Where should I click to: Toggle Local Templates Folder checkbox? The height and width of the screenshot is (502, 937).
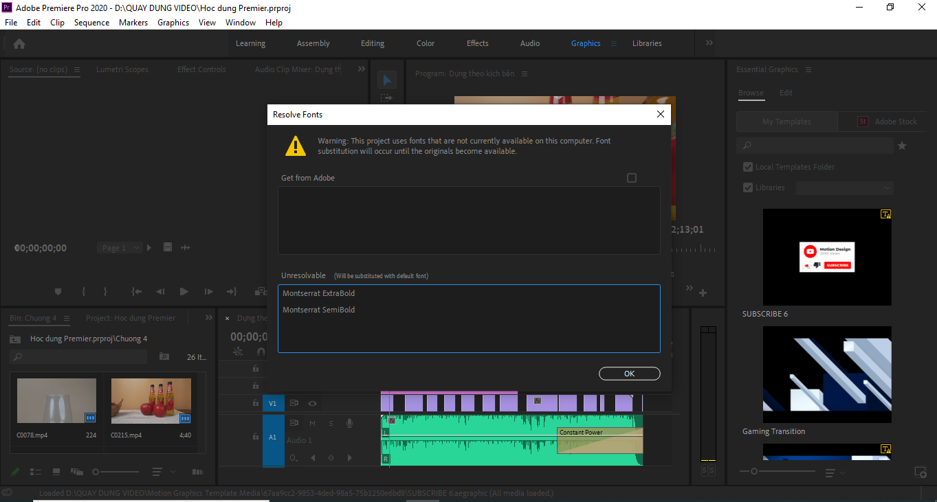click(x=748, y=167)
